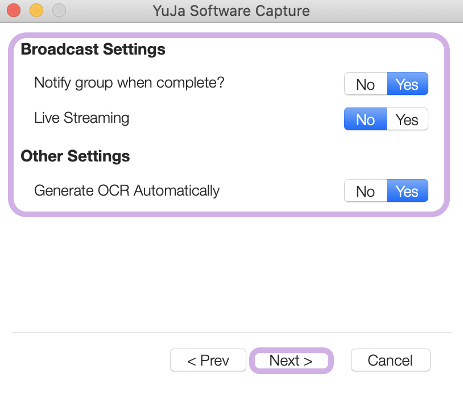463x398 pixels.
Task: Set Notify group when complete to Yes
Action: tap(407, 84)
